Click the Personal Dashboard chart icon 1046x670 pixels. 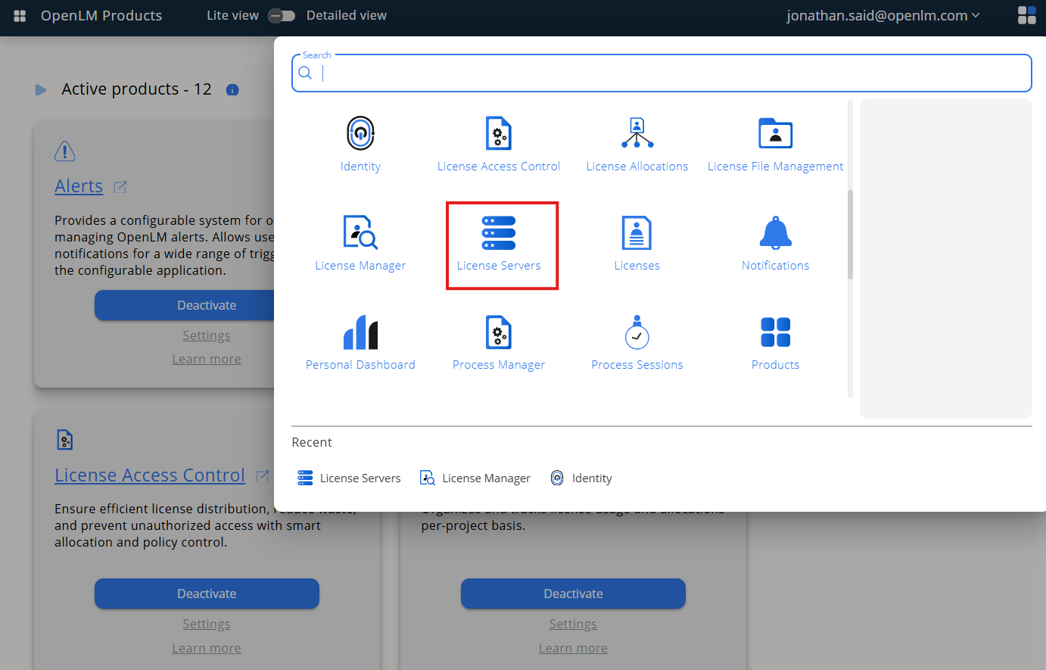360,341
